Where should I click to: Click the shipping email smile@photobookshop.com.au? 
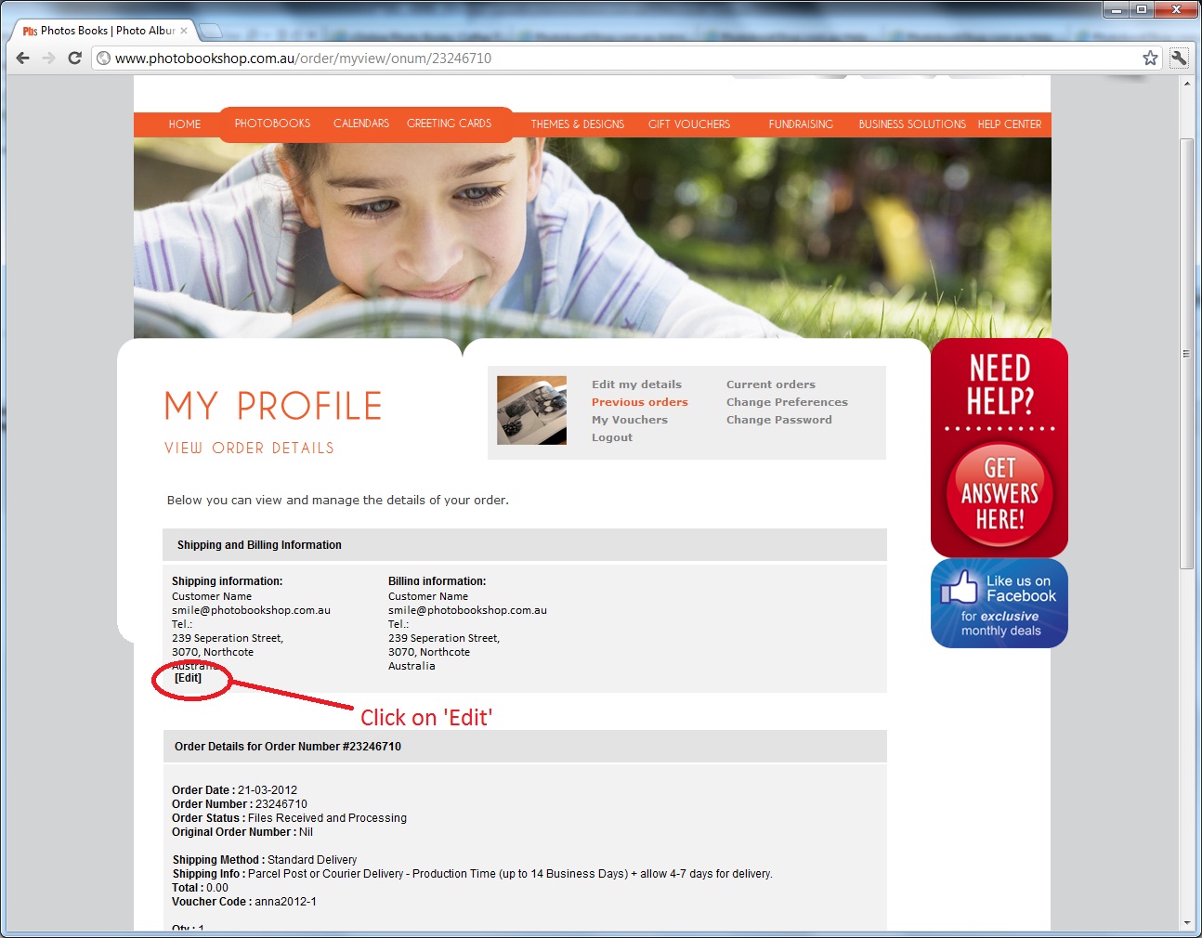click(251, 610)
